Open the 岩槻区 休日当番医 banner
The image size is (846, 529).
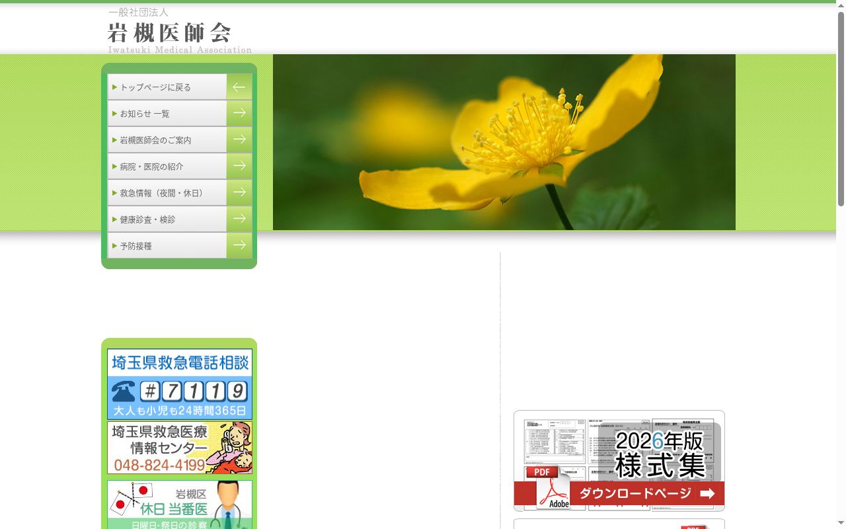pyautogui.click(x=180, y=505)
